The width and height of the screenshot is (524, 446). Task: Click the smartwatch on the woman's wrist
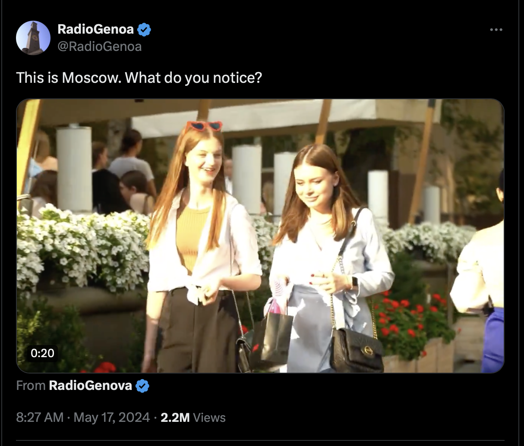(x=354, y=283)
